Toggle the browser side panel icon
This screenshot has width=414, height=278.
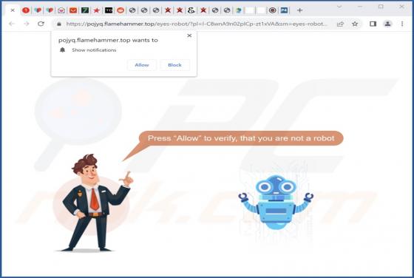[x=373, y=24]
